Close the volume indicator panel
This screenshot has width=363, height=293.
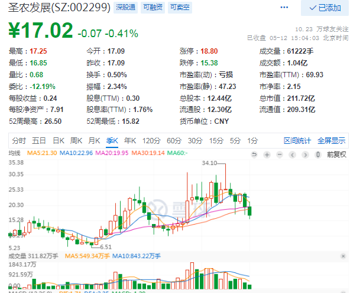[x=343, y=256]
